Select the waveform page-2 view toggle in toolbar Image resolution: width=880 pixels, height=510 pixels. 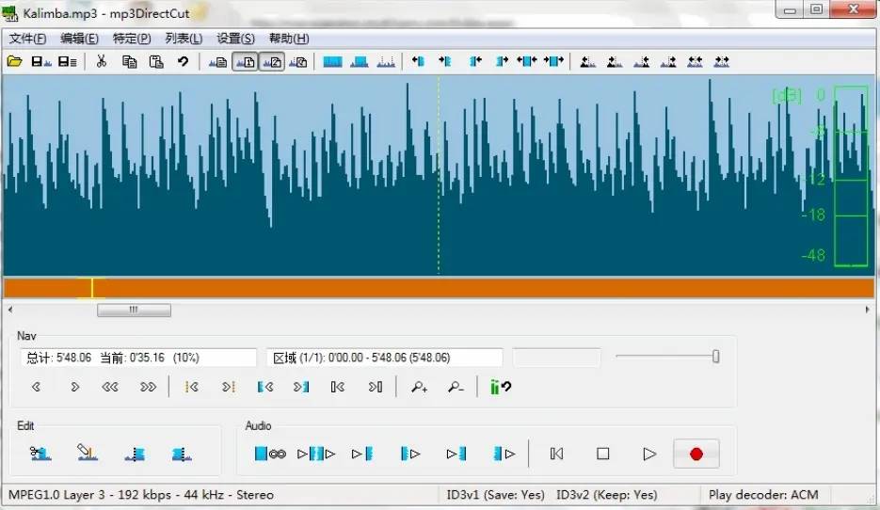point(272,62)
